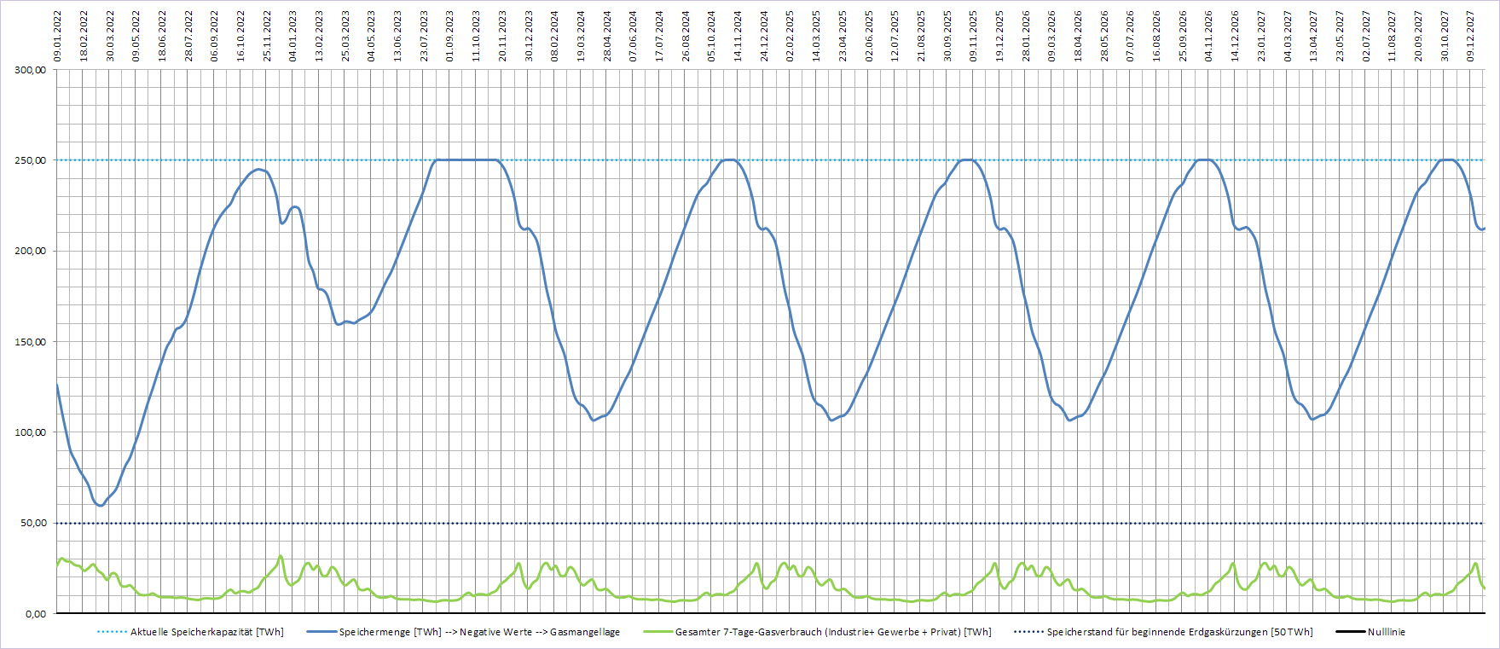Click the 24.12.2024 x-axis date label

pyautogui.click(x=764, y=36)
